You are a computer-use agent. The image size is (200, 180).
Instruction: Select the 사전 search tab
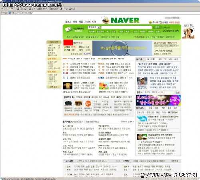point(121,32)
